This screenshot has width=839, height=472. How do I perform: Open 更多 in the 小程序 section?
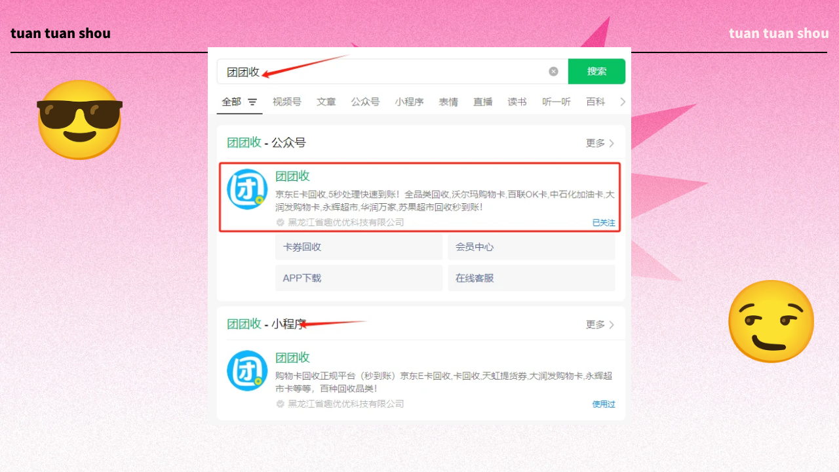pos(600,324)
